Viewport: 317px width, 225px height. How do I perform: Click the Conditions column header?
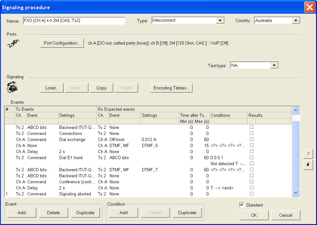tap(228, 115)
